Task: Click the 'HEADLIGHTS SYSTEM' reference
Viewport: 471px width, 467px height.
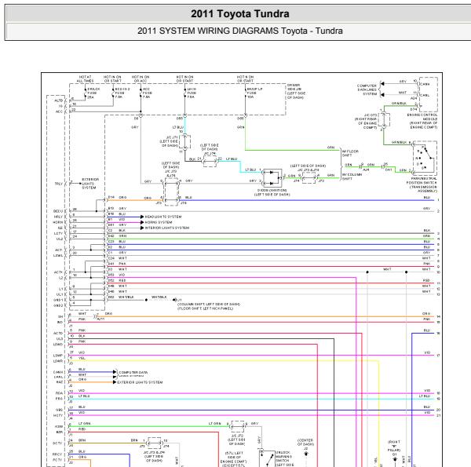Action: 163,217
